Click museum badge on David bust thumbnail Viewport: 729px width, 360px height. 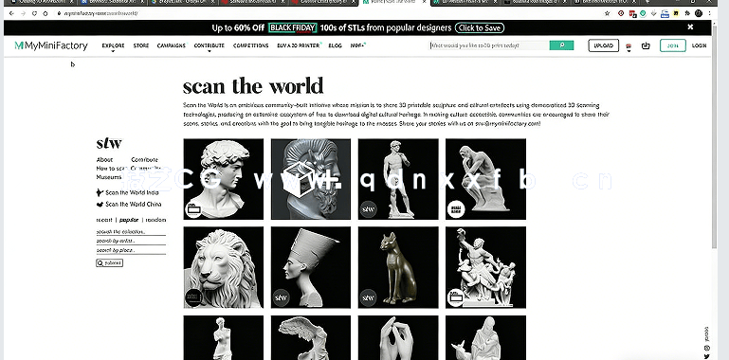pos(193,209)
